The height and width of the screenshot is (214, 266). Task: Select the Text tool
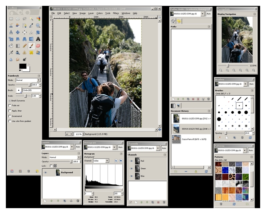(38, 39)
